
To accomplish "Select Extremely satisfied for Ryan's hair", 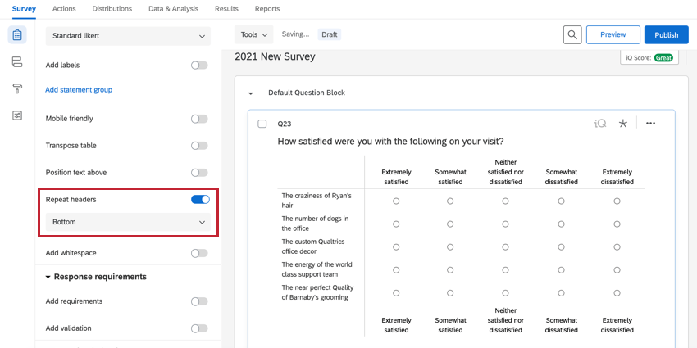I will (396, 201).
